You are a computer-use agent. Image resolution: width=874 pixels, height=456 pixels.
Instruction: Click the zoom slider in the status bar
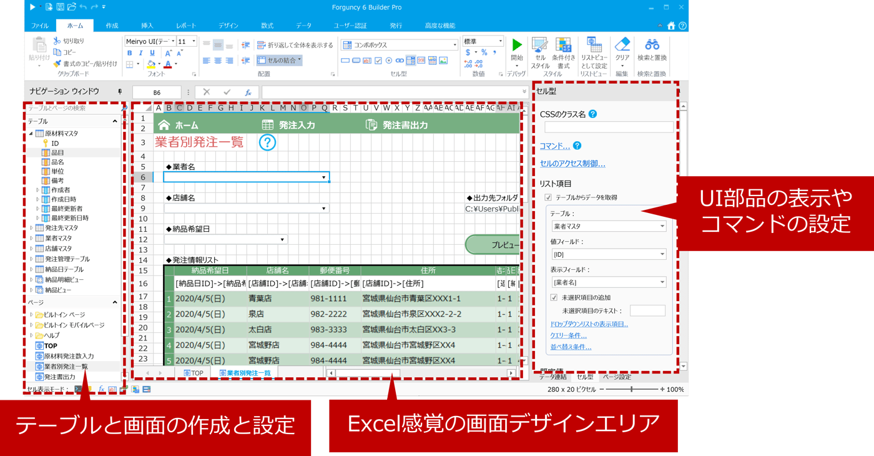(x=632, y=389)
